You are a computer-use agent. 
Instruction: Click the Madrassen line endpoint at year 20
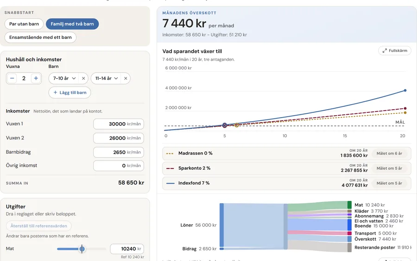[x=405, y=112]
